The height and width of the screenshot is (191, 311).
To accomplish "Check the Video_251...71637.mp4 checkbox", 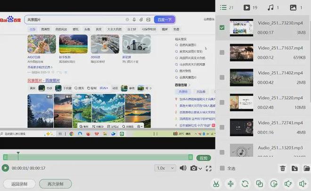I will pos(222,52).
